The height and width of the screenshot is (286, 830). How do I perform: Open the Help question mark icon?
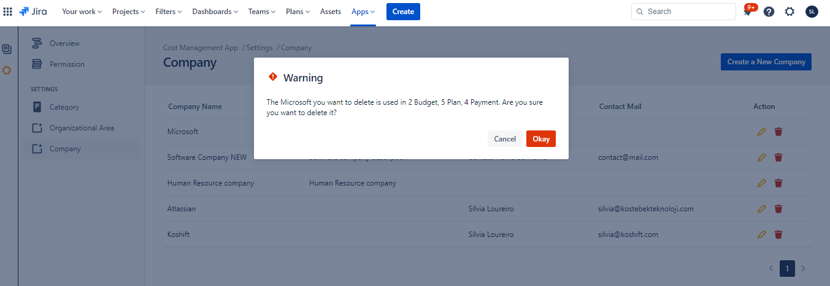(769, 12)
